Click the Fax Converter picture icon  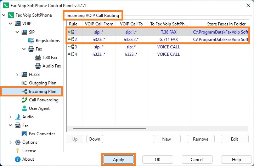[x=24, y=134]
